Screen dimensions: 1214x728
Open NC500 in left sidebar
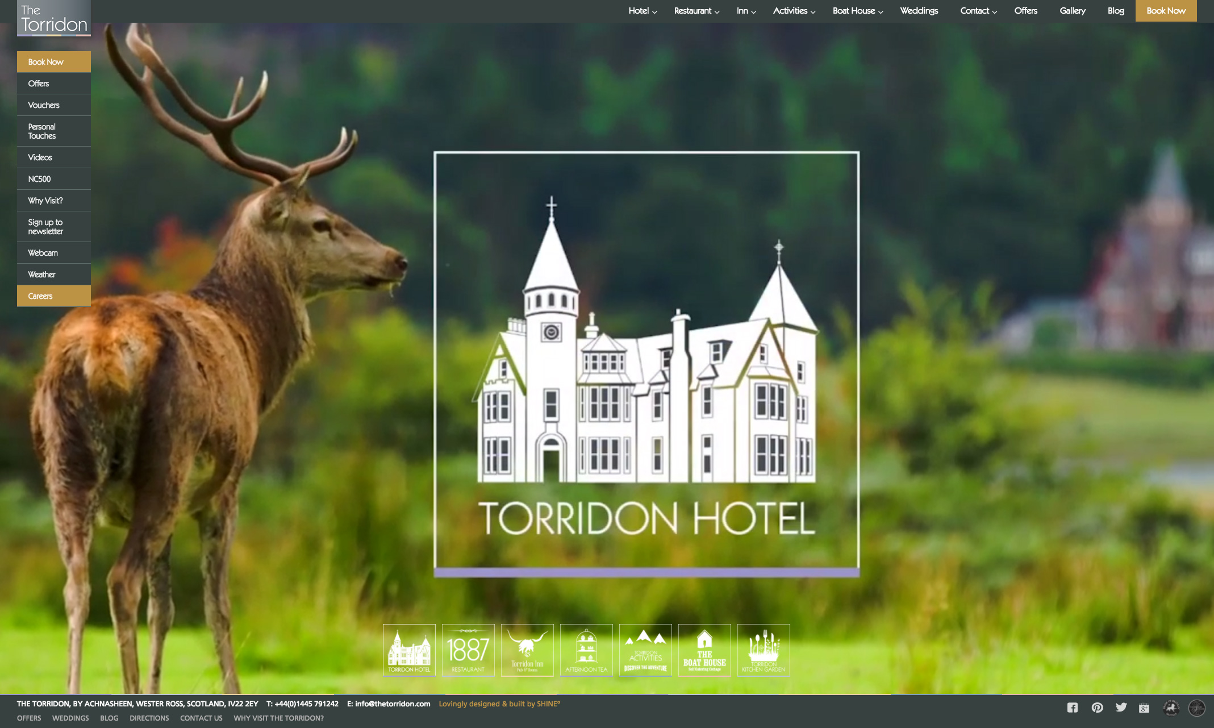point(54,179)
